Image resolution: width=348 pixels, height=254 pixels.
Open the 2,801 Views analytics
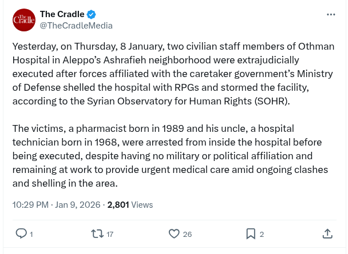130,204
